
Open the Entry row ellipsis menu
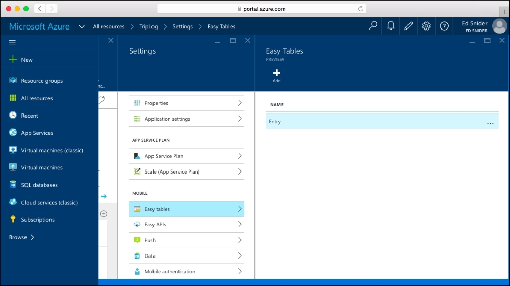point(490,123)
